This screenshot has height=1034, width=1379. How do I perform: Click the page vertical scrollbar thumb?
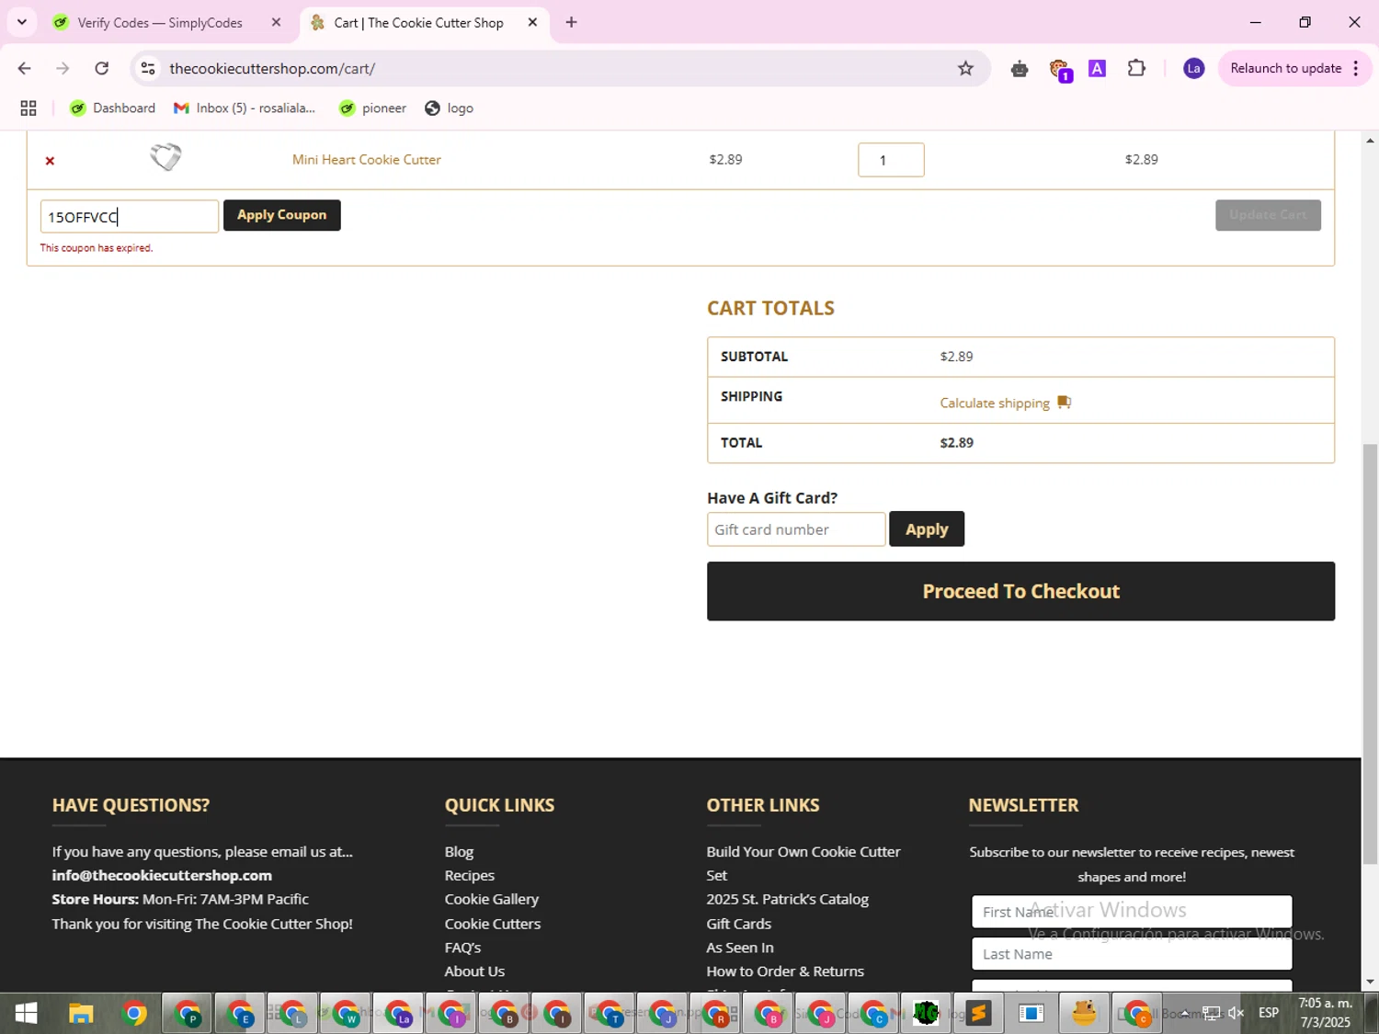pyautogui.click(x=1370, y=653)
